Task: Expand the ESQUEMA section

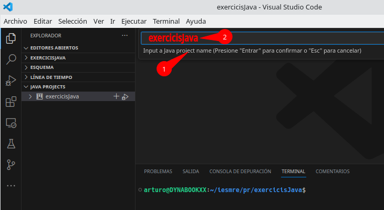Action: point(78,67)
